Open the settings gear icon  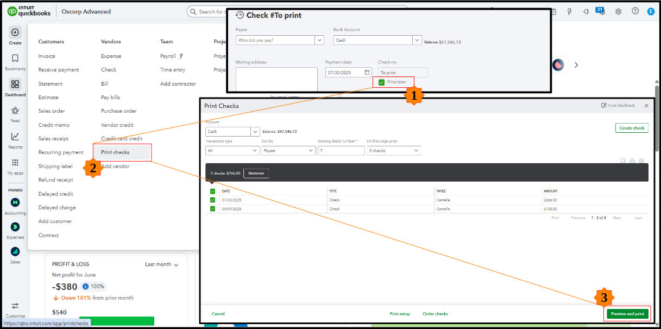click(618, 11)
